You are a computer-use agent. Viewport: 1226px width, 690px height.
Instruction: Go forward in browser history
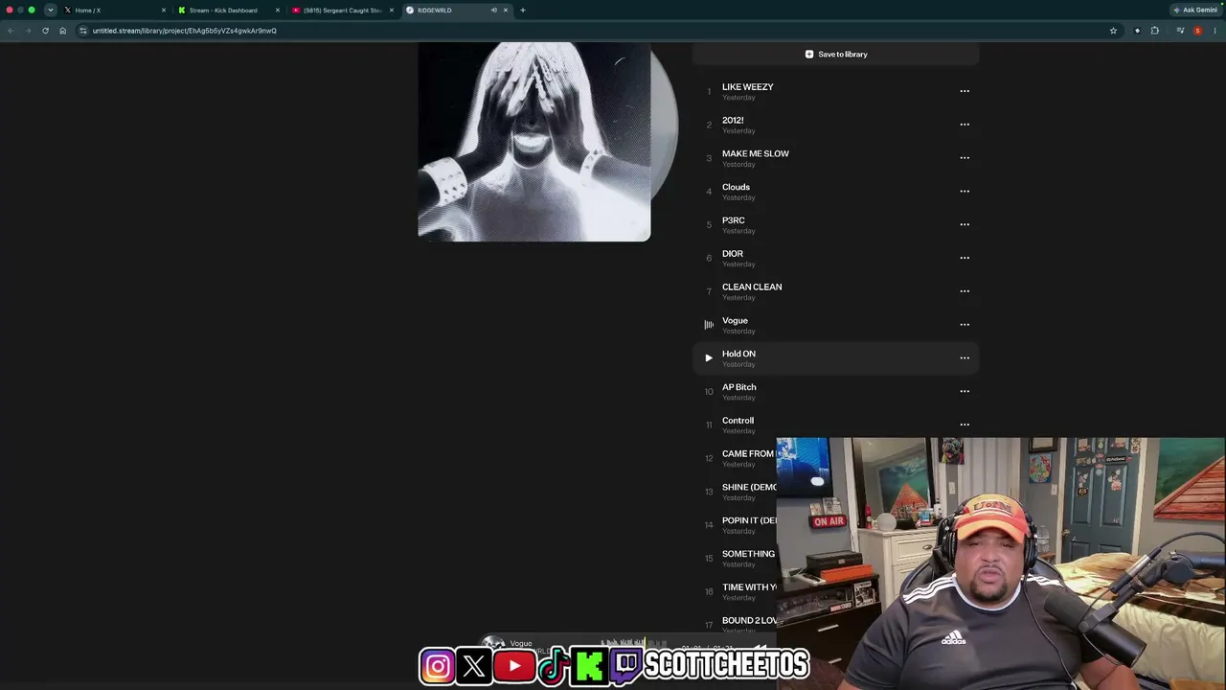tap(27, 31)
